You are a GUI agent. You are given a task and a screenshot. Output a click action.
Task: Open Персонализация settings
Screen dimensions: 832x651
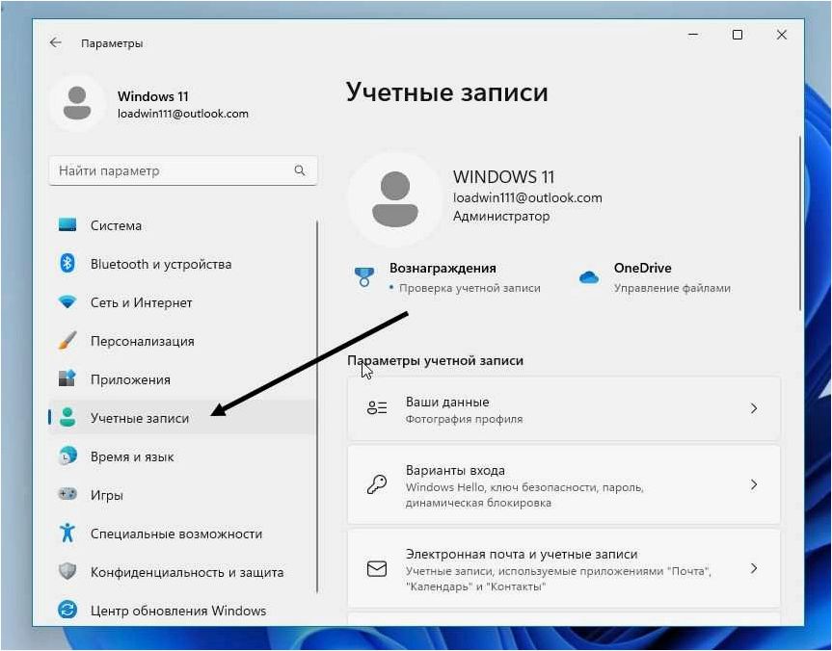(181, 341)
